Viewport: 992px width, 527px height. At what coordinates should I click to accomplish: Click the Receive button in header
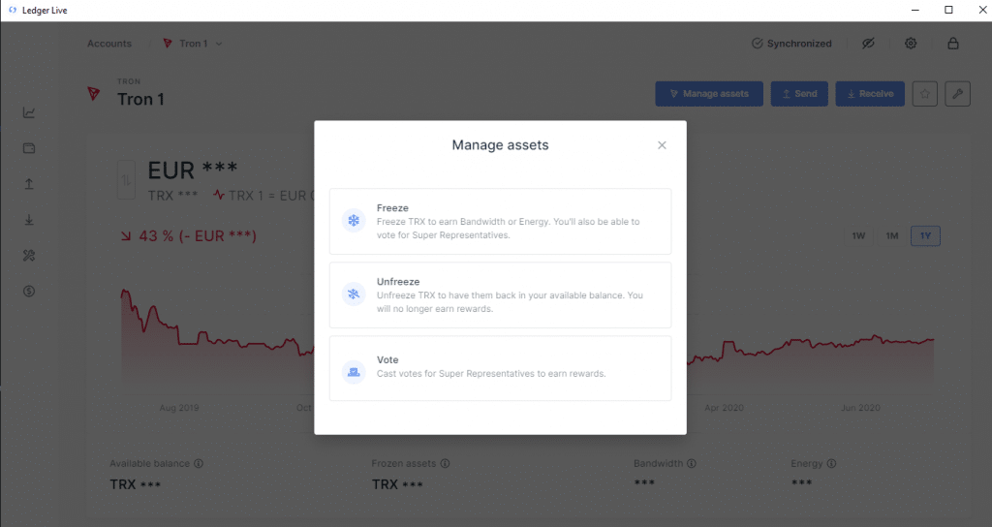click(870, 94)
